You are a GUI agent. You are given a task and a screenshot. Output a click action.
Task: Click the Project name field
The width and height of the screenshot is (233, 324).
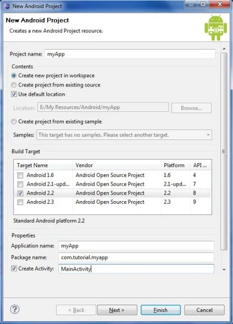130,54
